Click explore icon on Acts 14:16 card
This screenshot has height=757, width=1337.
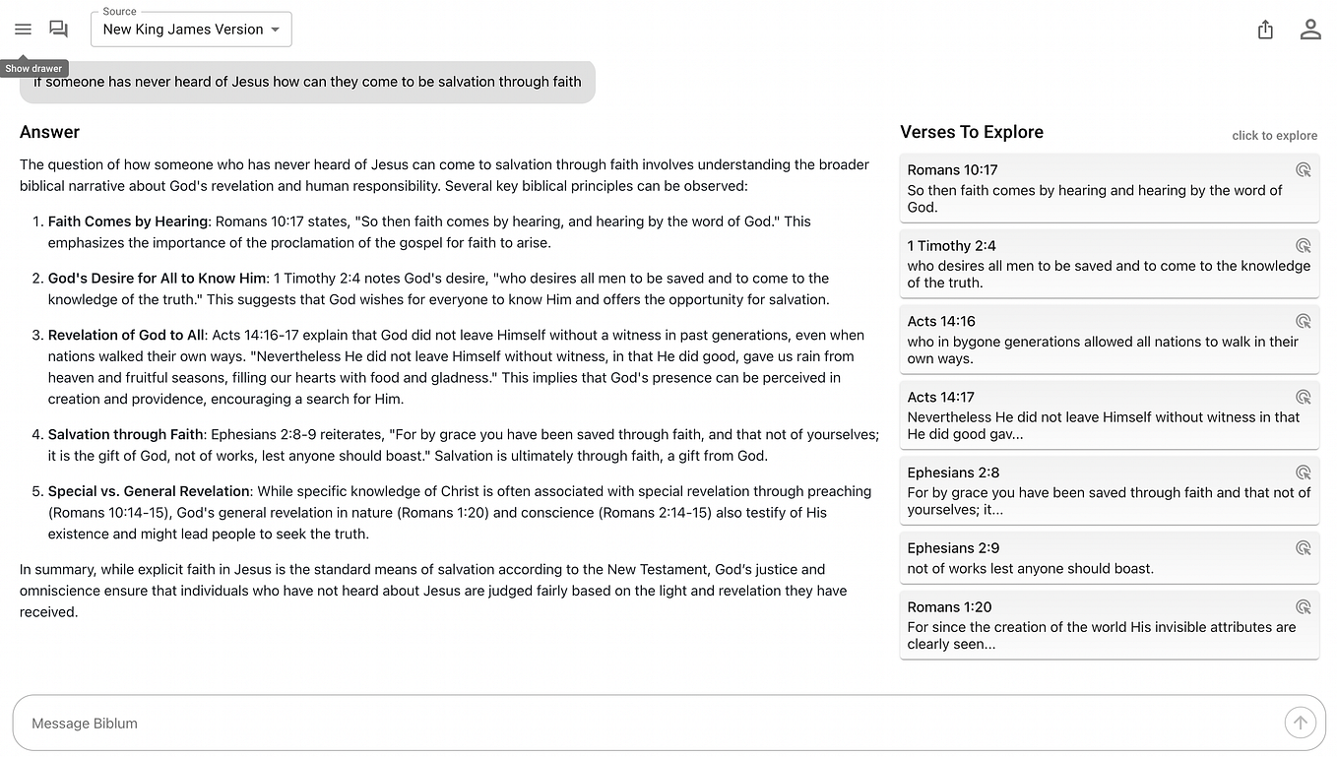[1304, 321]
